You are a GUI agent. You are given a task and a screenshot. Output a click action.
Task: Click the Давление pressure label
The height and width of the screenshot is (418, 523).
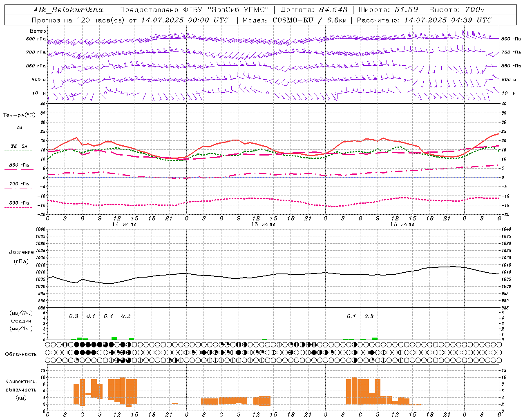(x=21, y=252)
